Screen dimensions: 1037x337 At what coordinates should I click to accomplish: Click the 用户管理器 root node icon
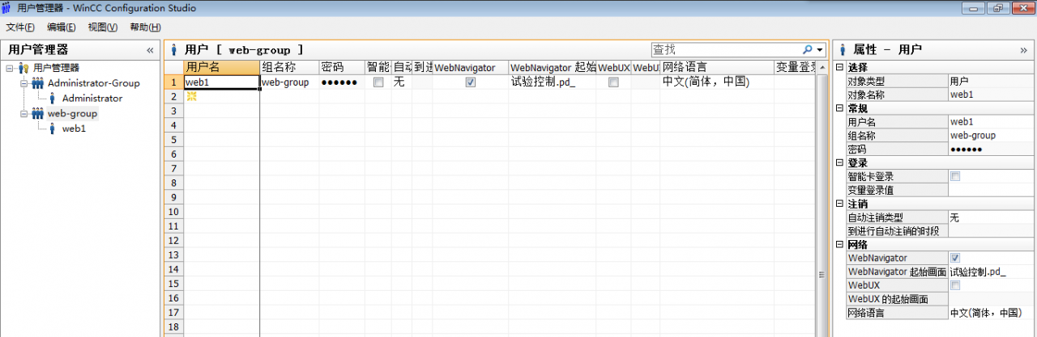click(23, 68)
